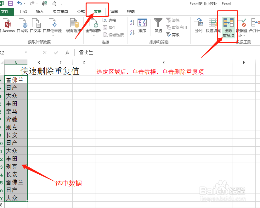Open the 排序 custom sort dialog

coord(142,26)
